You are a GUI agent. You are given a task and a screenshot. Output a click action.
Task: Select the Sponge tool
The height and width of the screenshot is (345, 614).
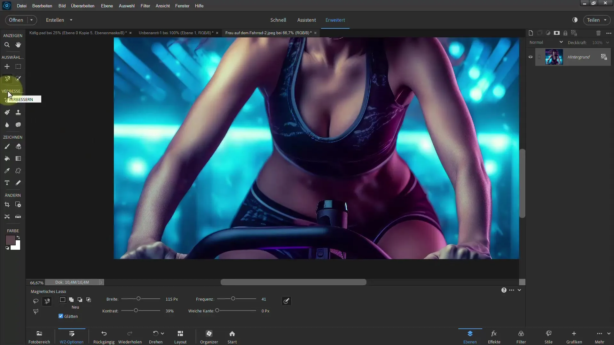pos(18,125)
